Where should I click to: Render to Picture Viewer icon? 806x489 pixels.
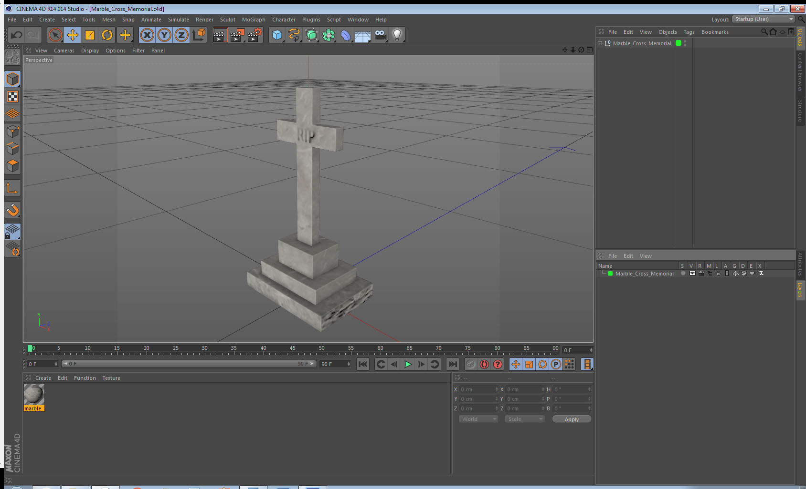click(x=237, y=35)
